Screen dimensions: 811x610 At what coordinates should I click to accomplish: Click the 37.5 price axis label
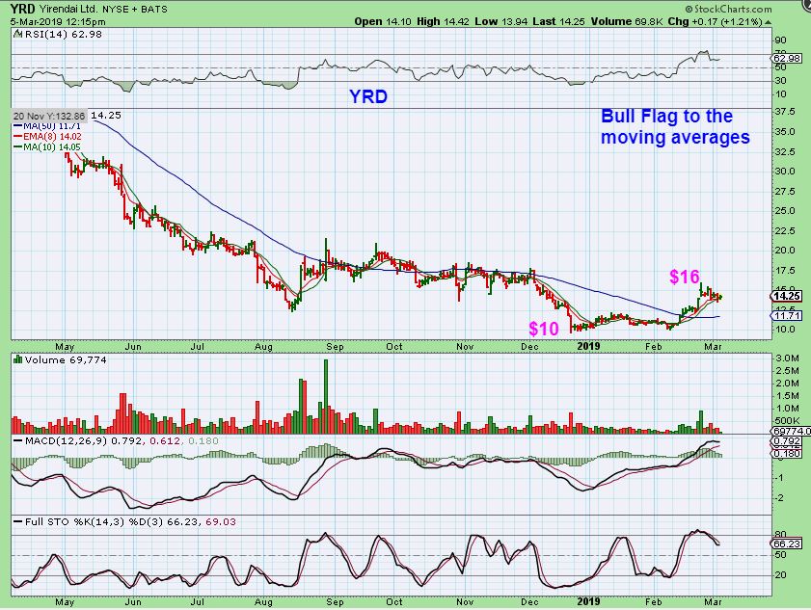pos(785,112)
